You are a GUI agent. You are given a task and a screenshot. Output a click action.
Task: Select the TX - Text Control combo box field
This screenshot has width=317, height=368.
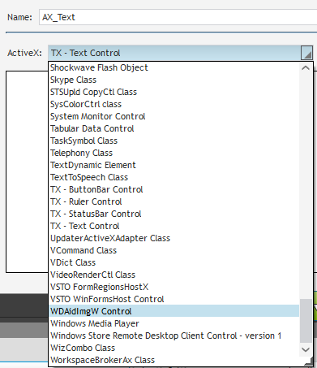174,53
